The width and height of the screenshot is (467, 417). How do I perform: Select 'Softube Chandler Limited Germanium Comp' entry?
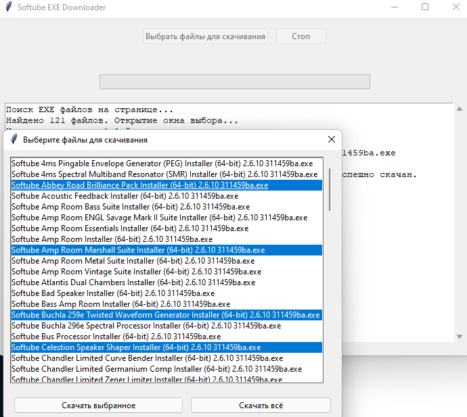click(166, 369)
